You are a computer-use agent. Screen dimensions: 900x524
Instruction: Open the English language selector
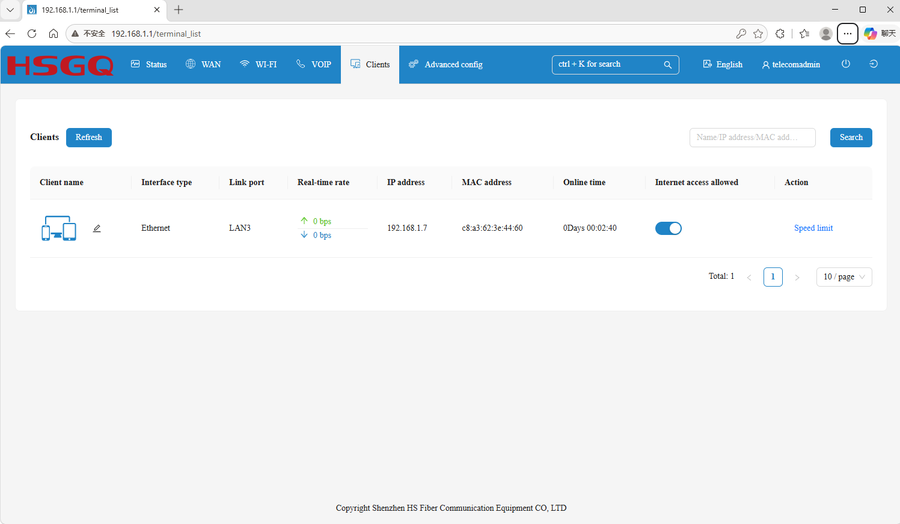[723, 64]
